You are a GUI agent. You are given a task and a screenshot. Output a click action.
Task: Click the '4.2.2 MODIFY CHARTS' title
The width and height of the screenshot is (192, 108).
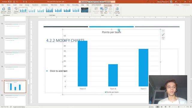pyautogui.click(x=65, y=40)
